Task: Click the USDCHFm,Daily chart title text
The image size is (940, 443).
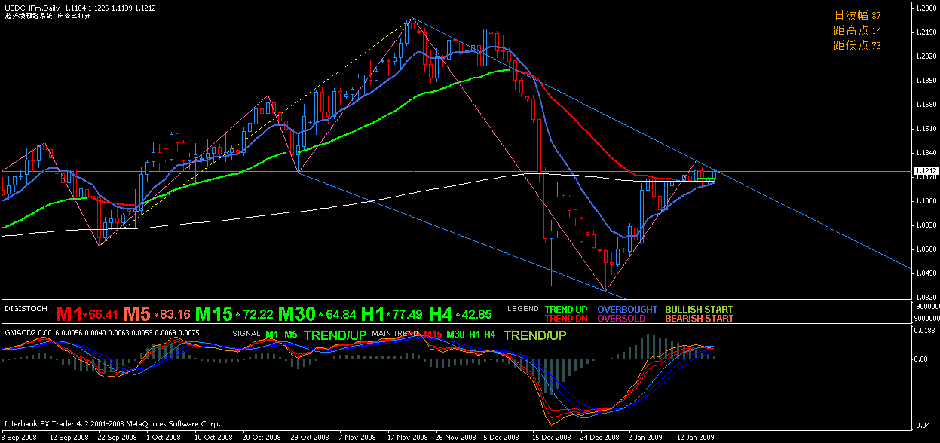Action: pos(32,8)
